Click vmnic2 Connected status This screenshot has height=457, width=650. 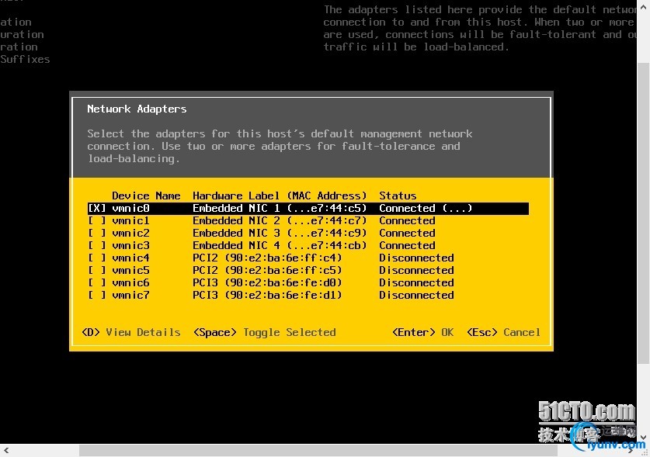[407, 234]
